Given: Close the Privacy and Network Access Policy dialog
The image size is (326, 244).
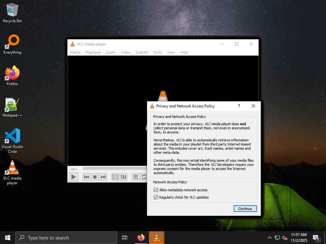Looking at the screenshot, I should point(253,106).
